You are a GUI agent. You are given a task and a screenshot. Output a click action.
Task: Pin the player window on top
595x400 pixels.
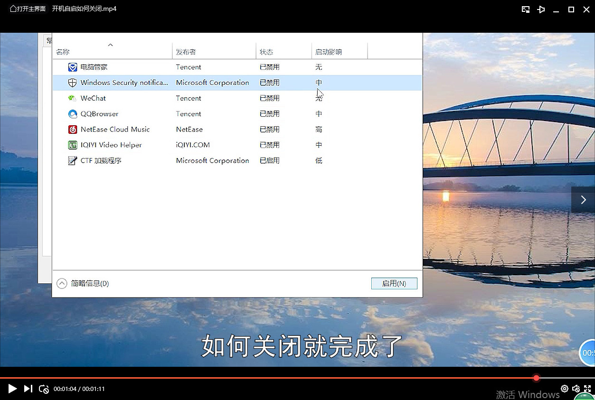tap(541, 9)
